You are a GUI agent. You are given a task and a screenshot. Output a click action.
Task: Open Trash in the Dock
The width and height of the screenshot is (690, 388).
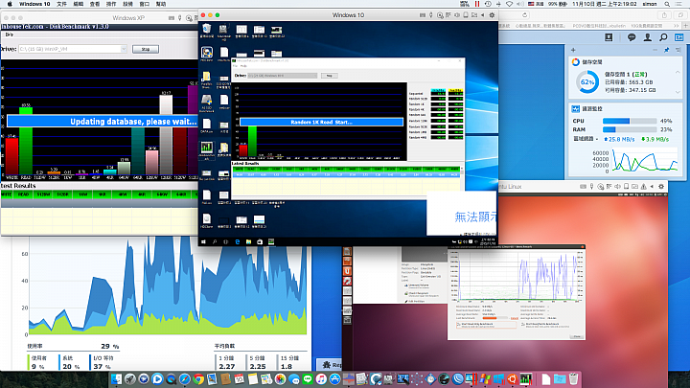573,378
